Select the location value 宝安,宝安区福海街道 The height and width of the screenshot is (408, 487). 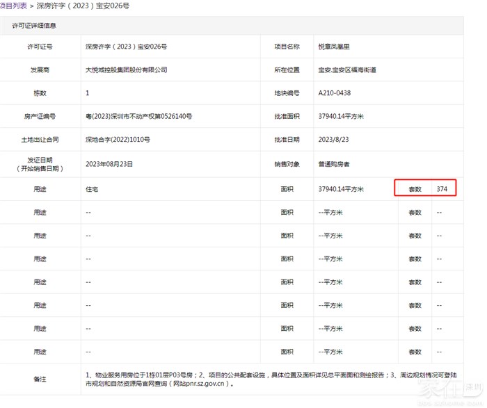point(347,70)
